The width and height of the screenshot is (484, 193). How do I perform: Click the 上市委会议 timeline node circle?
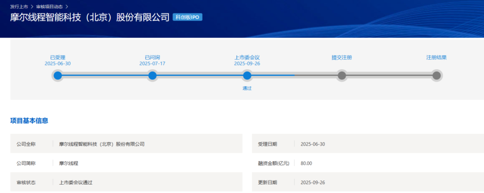click(247, 76)
